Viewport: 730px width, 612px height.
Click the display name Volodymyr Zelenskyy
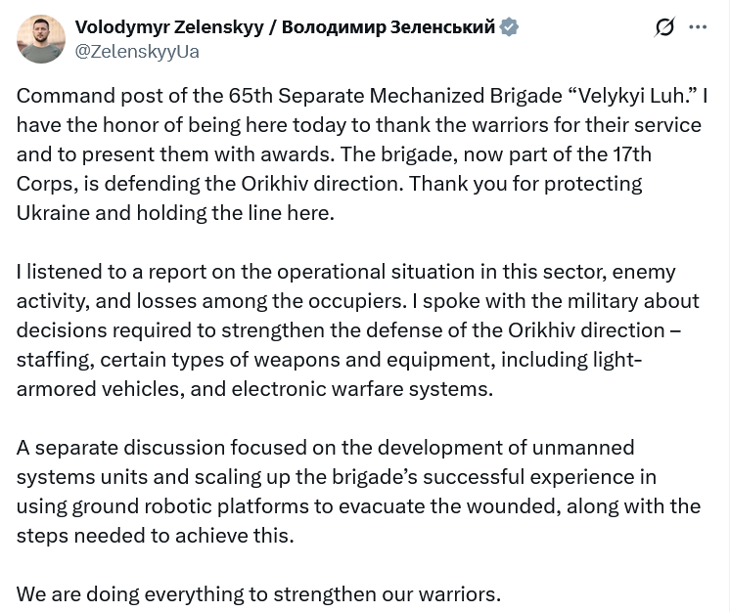coord(169,27)
